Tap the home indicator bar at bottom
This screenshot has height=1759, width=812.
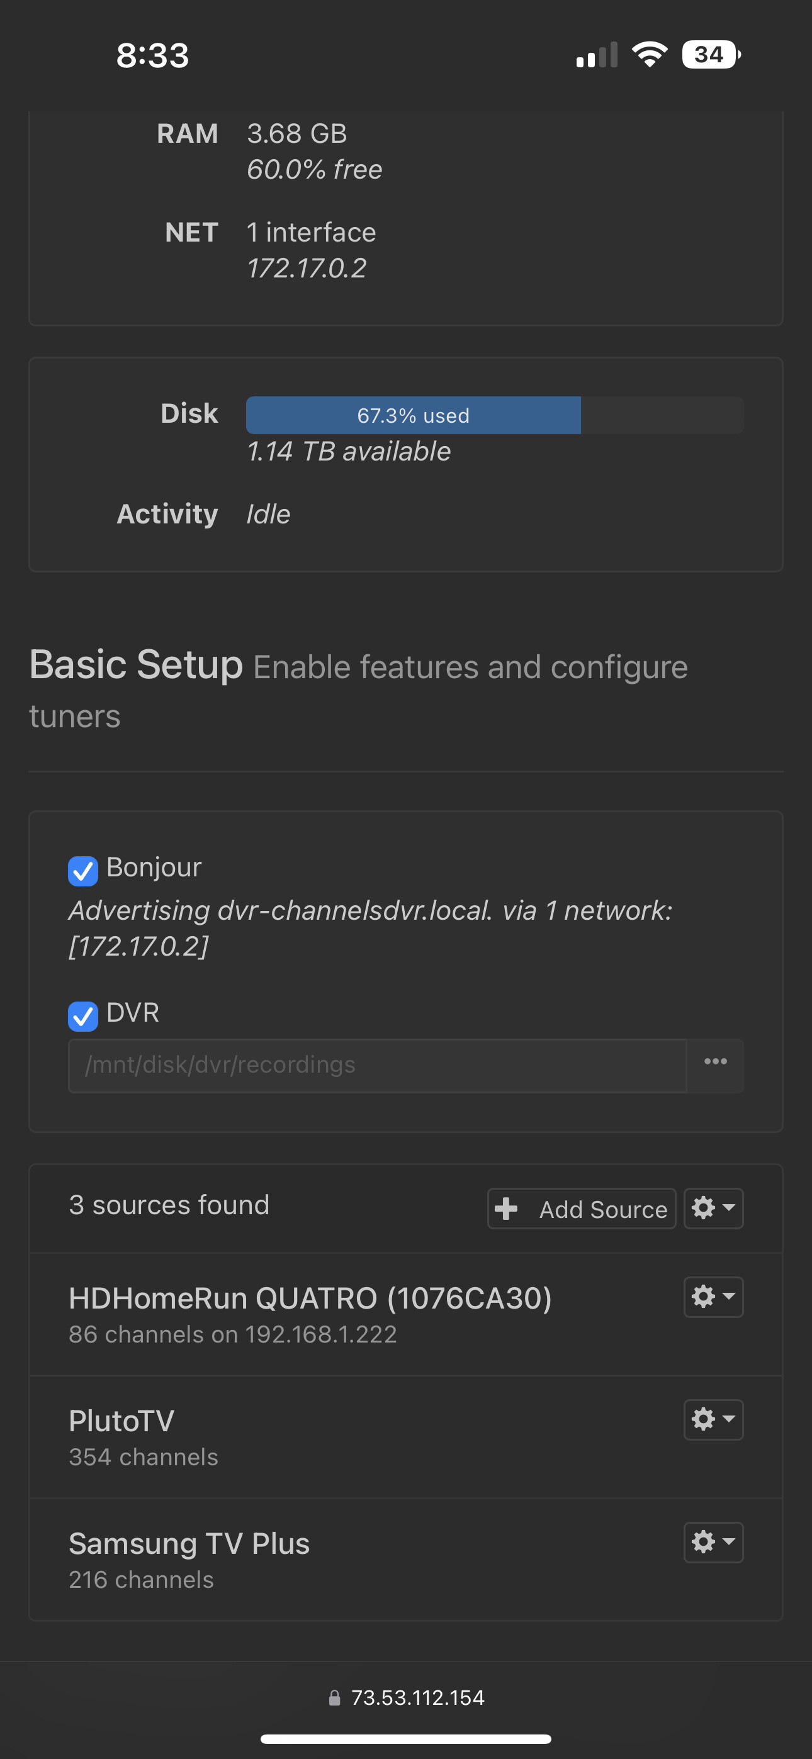[406, 1738]
